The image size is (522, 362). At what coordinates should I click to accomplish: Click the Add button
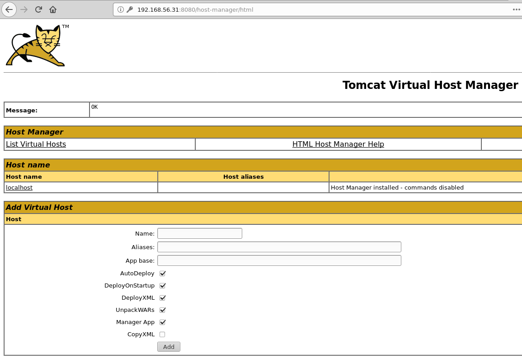(x=169, y=347)
